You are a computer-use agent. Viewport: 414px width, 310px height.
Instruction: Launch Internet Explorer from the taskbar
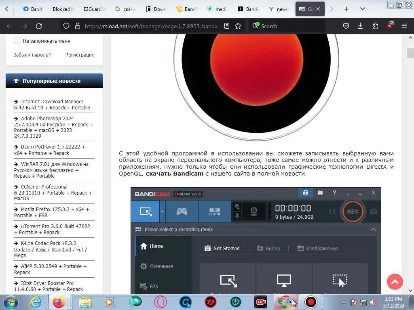pos(35,302)
